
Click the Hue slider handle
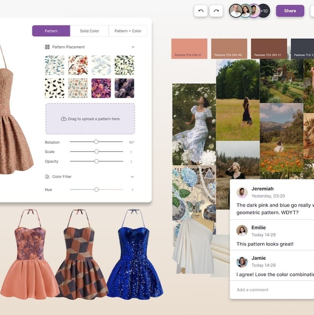click(x=97, y=189)
